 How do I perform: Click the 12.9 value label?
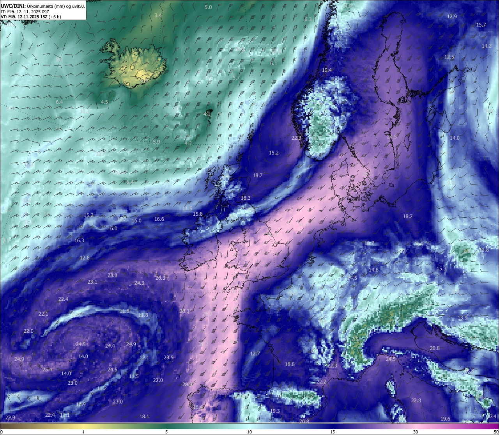(452, 16)
